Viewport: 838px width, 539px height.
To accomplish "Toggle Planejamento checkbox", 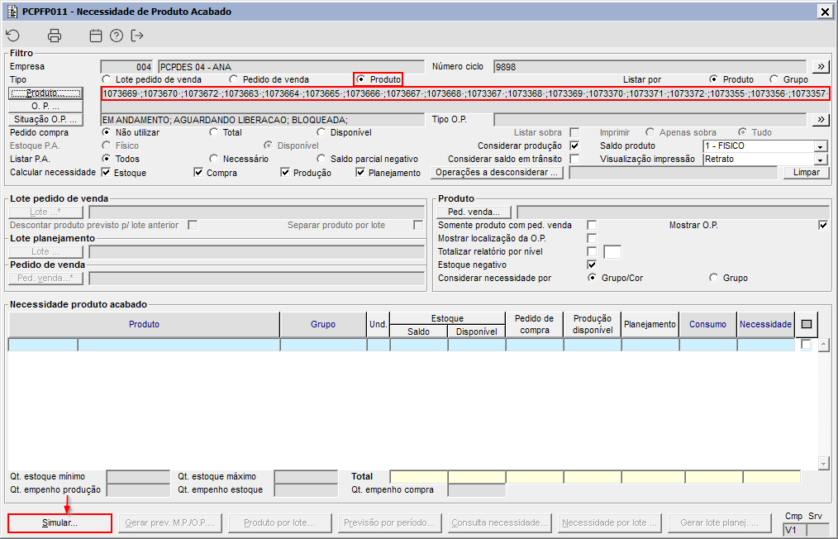I will [x=360, y=172].
